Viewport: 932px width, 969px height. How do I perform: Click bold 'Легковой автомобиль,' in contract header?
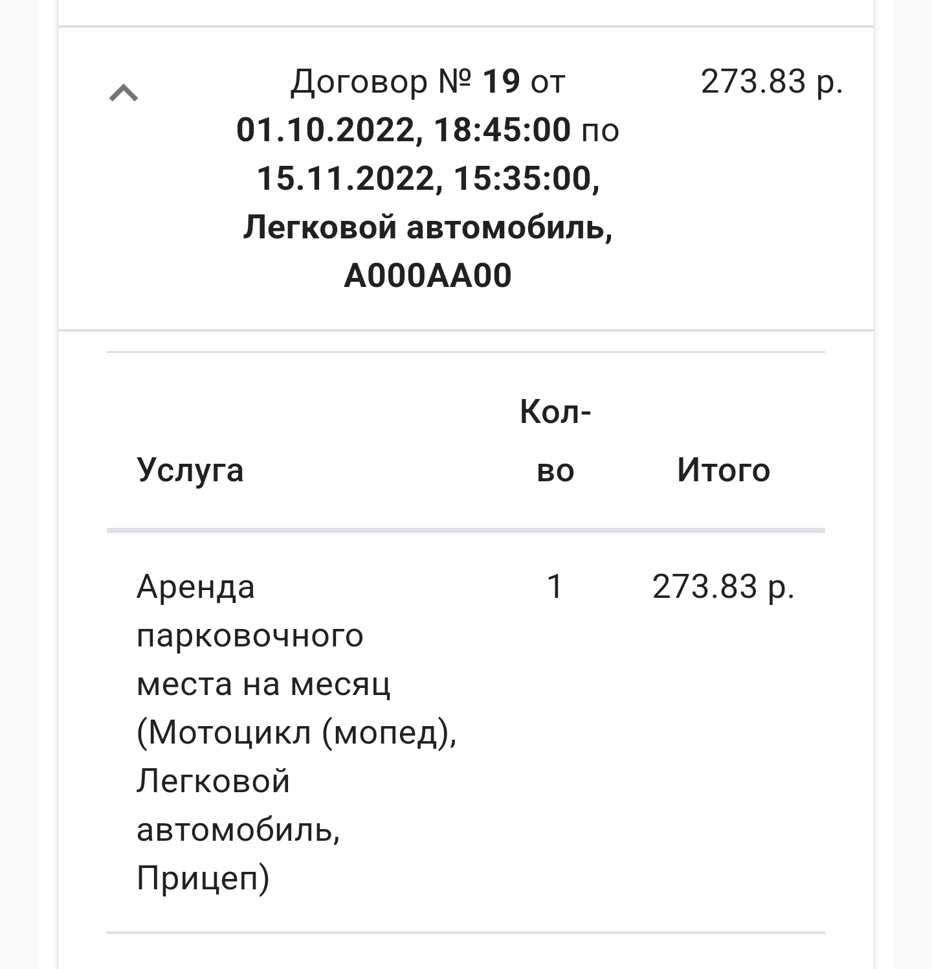point(428,227)
